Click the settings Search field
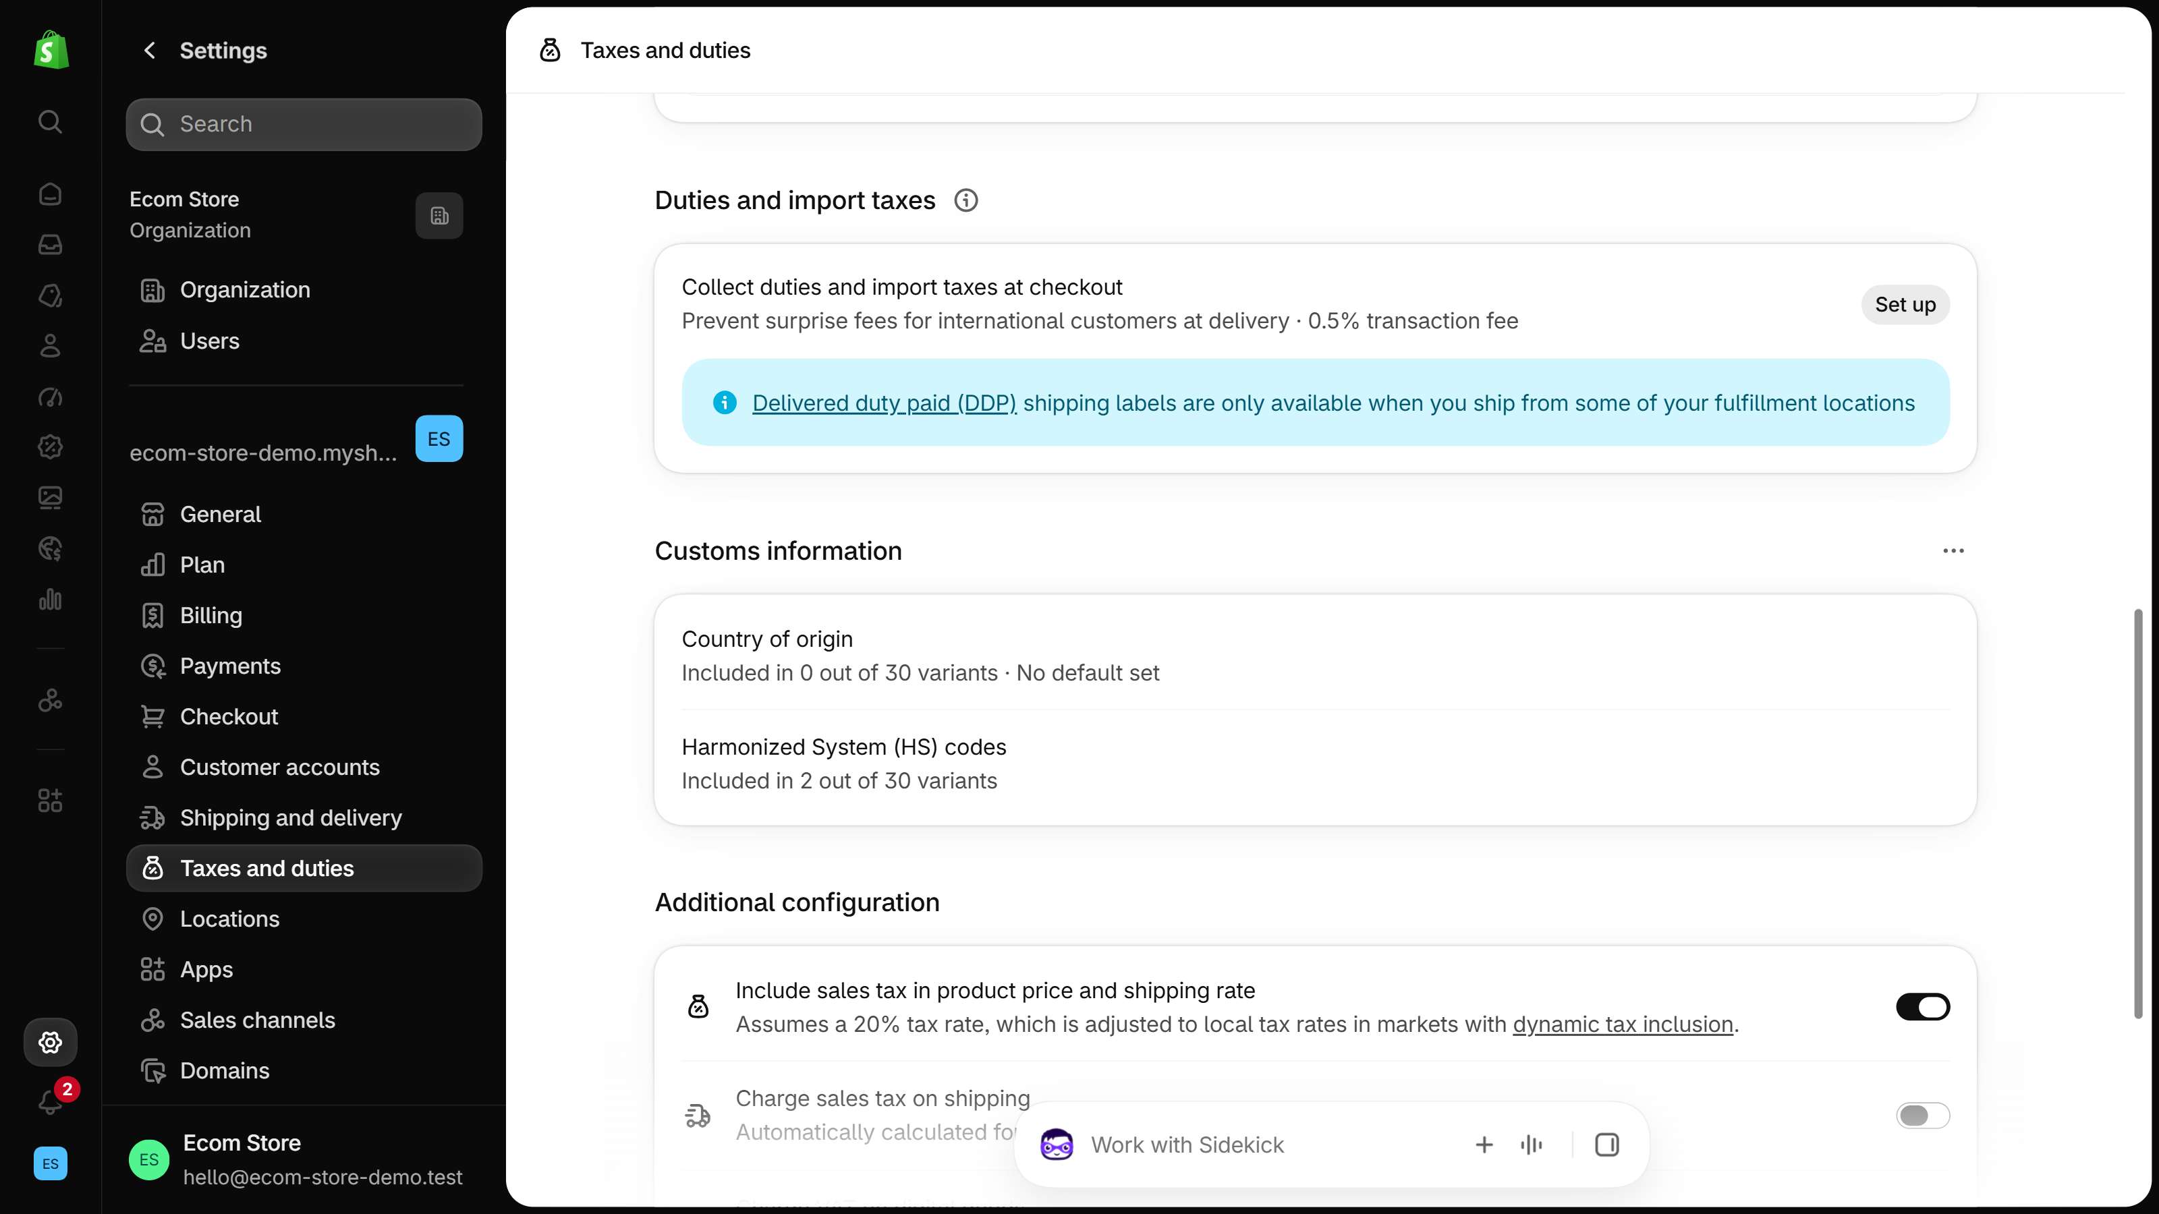Screen dimensions: 2159x1214 tap(304, 124)
